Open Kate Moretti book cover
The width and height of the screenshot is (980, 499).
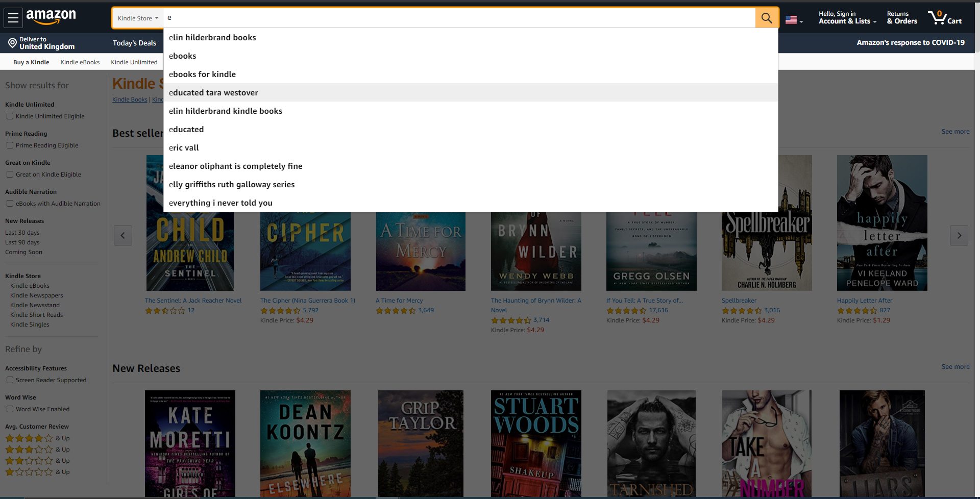coord(190,443)
